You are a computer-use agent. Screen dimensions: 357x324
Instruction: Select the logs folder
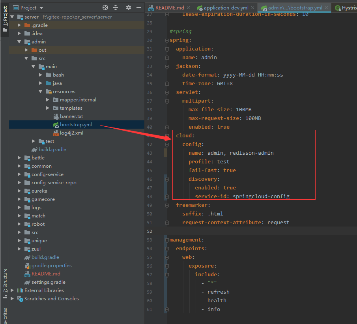coord(36,208)
